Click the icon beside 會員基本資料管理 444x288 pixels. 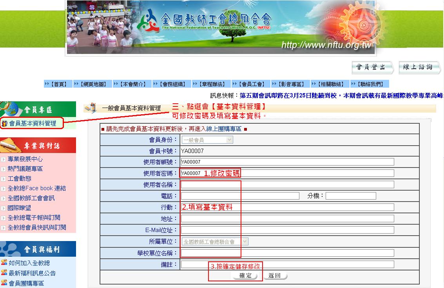[5, 124]
